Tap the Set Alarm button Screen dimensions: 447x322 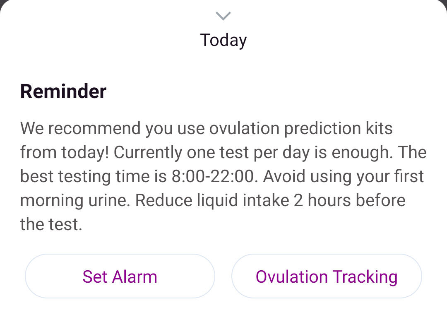120,276
